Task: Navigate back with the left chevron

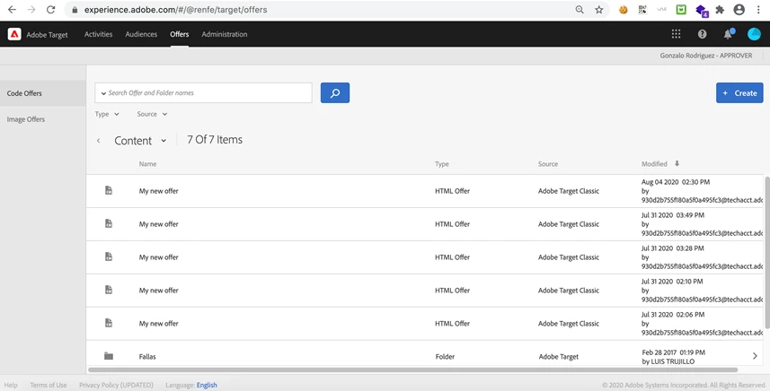Action: click(x=98, y=141)
